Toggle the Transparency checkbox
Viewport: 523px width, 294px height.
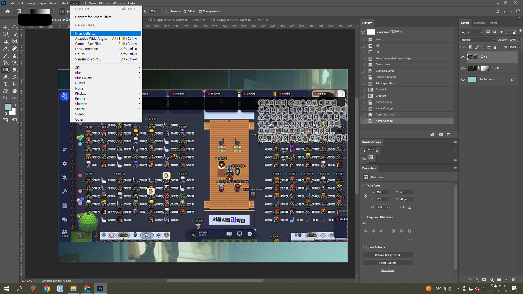click(200, 11)
